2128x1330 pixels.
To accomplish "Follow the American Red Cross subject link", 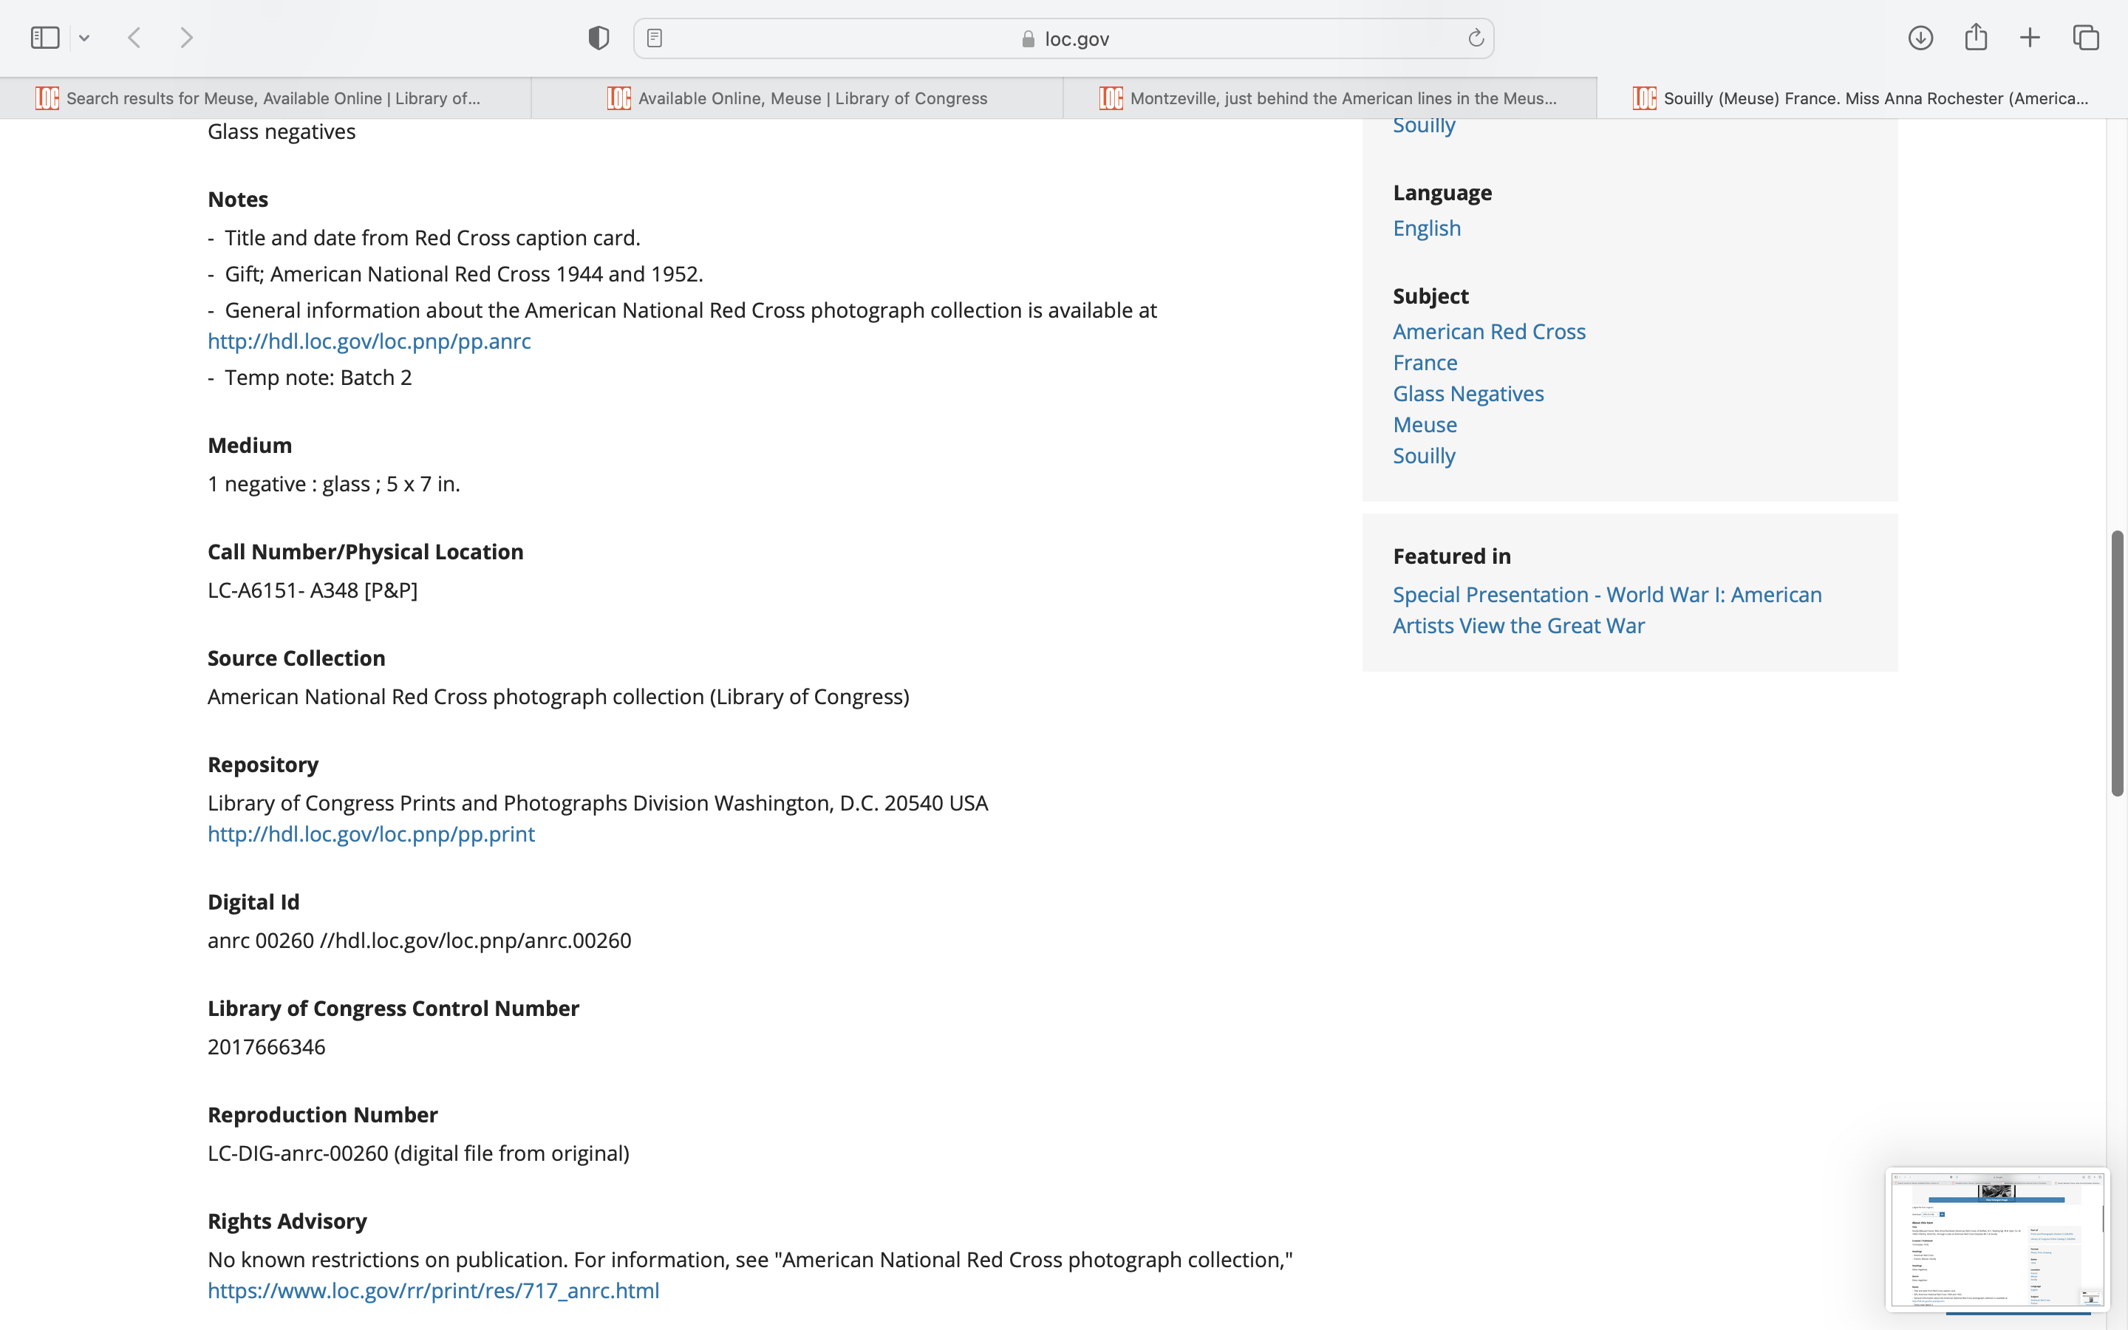I will [x=1489, y=332].
